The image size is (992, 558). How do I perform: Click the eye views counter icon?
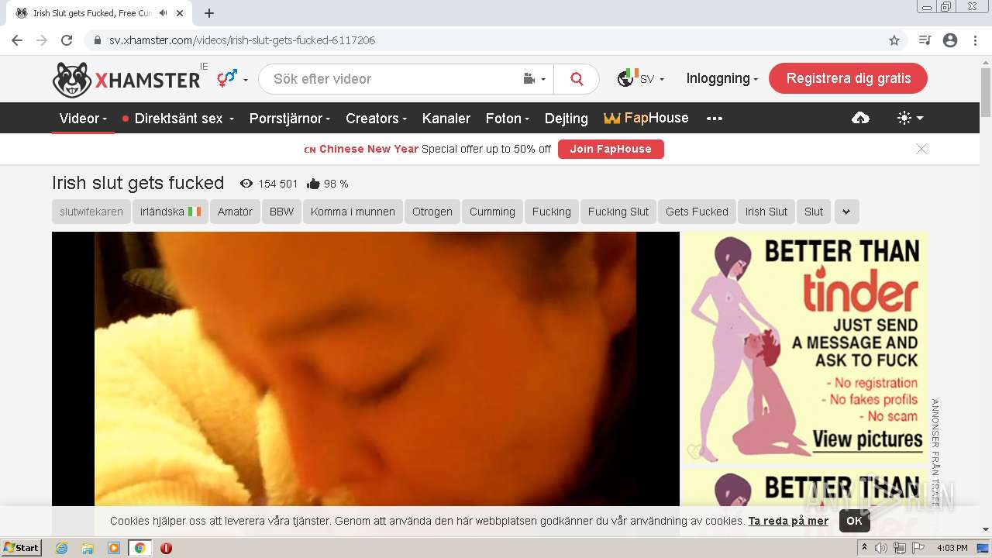pos(246,184)
